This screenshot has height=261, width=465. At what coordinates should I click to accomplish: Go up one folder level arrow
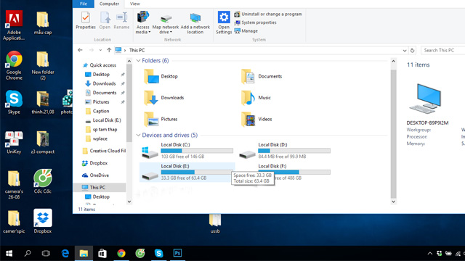click(109, 50)
